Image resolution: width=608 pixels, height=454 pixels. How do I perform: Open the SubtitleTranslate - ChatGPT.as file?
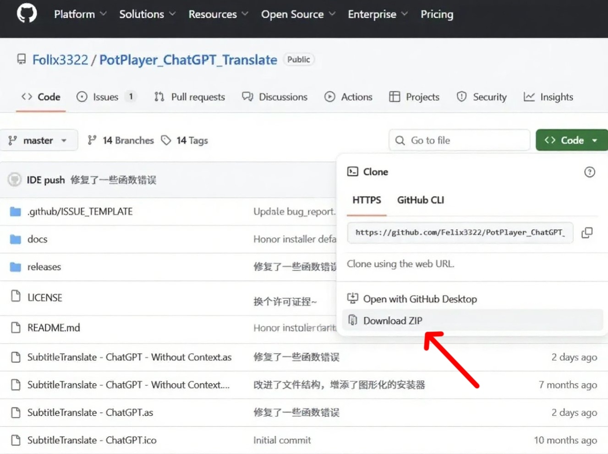[x=90, y=412]
